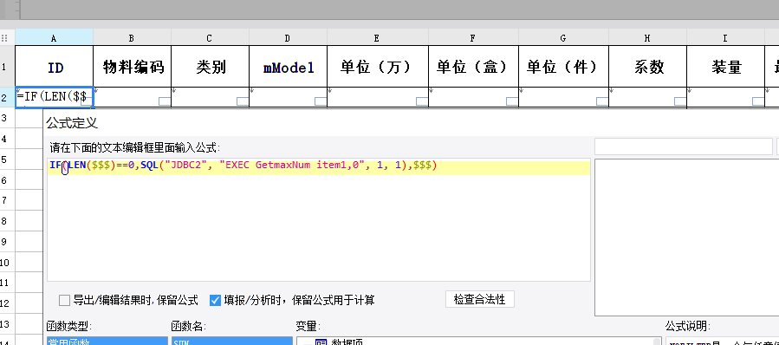Focus the function search field

tap(683, 146)
